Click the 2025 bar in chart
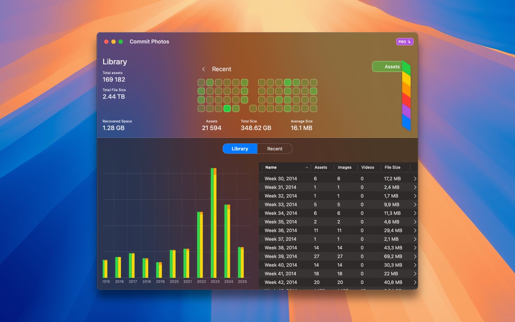Image resolution: width=515 pixels, height=322 pixels. pyautogui.click(x=241, y=262)
